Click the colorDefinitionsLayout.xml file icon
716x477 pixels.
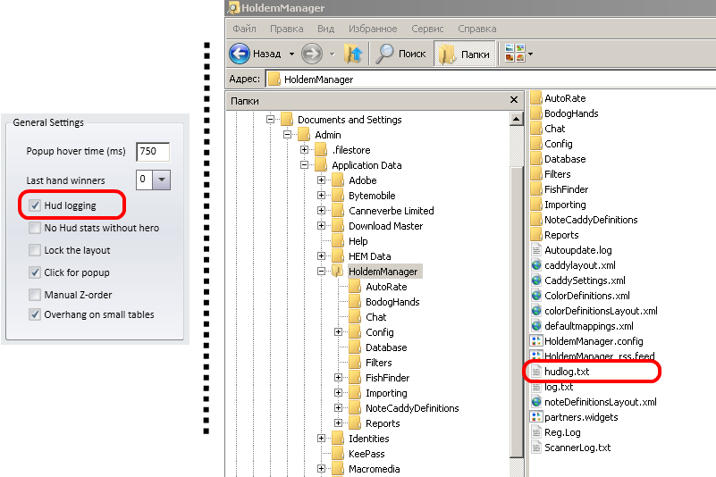(x=536, y=311)
